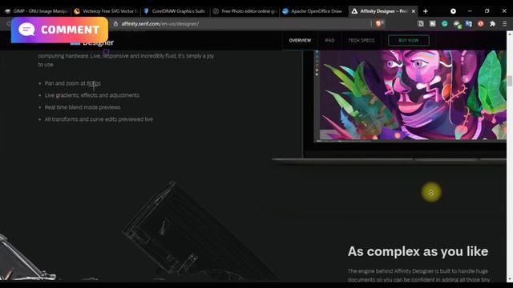This screenshot has width=513, height=288.
Task: Click the extension icon with the green badge
Action: [x=457, y=24]
